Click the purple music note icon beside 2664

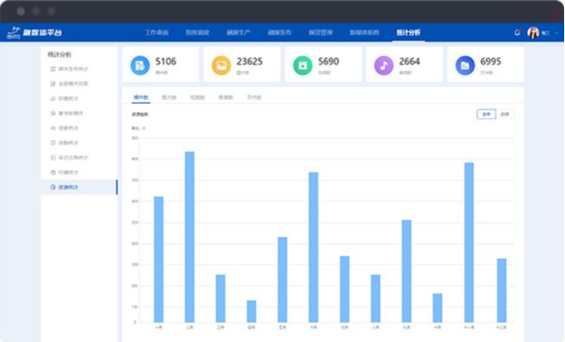click(x=384, y=65)
